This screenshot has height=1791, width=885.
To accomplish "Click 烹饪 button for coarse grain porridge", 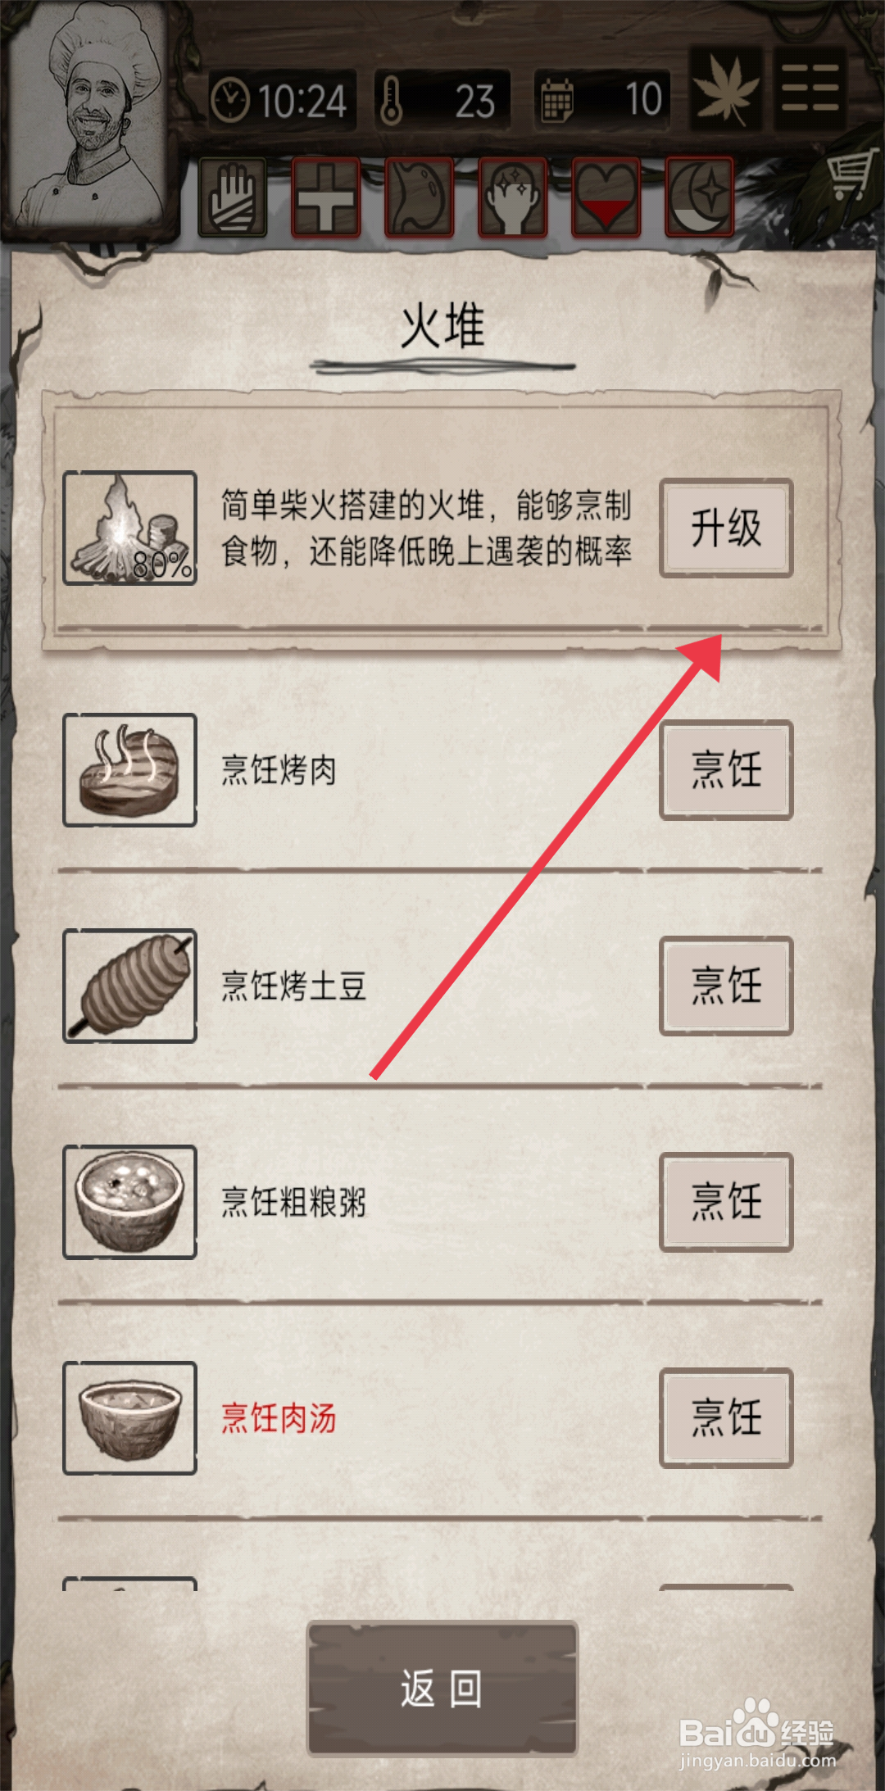I will 726,1202.
